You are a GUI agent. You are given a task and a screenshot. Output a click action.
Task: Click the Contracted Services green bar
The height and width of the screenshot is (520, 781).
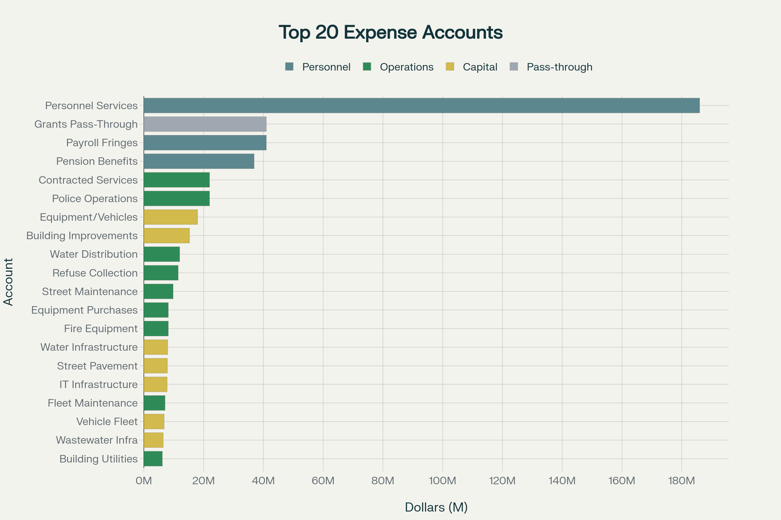[x=177, y=180]
